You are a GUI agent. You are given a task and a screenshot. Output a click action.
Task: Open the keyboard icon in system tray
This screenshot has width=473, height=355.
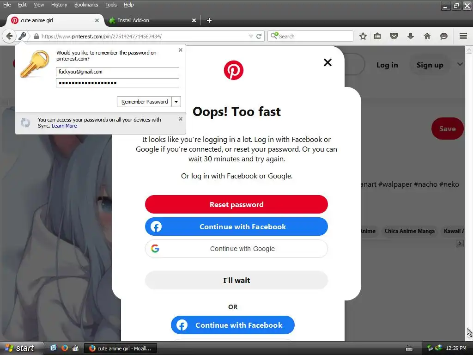click(x=409, y=349)
